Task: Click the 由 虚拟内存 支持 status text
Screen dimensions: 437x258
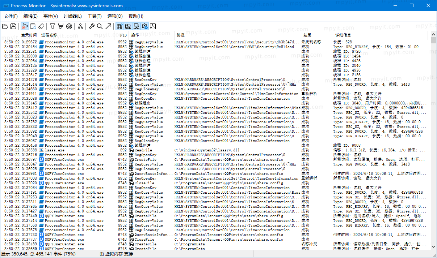Action: tap(116, 254)
